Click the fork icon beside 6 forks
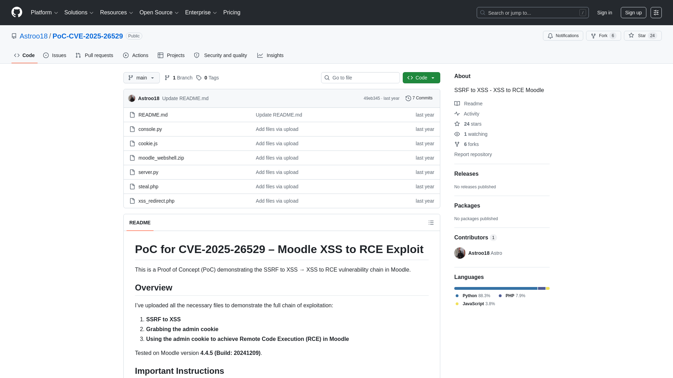The height and width of the screenshot is (378, 673). 457,144
